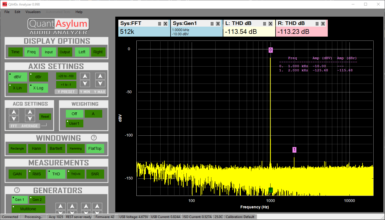Close the R: THD dB tile
This screenshot has width=385, height=220.
pyautogui.click(x=323, y=24)
